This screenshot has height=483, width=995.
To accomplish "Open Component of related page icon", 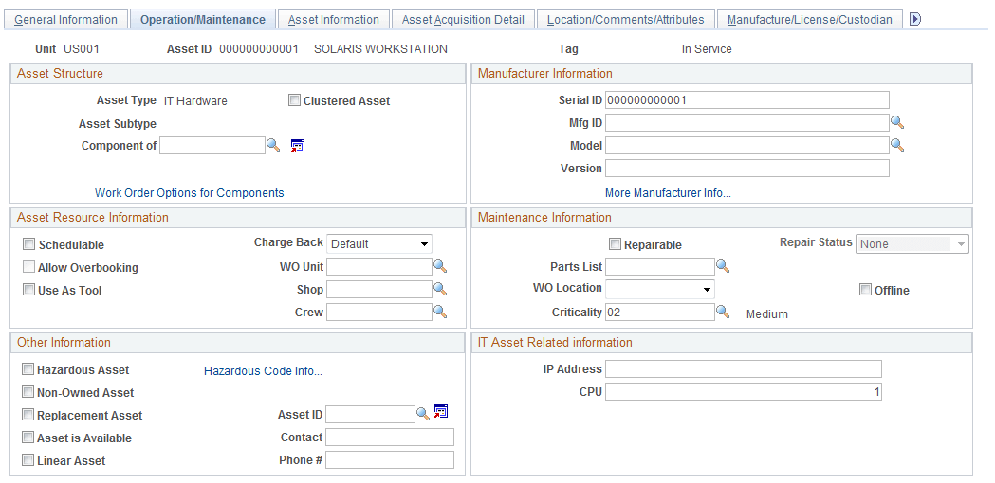I will click(298, 146).
